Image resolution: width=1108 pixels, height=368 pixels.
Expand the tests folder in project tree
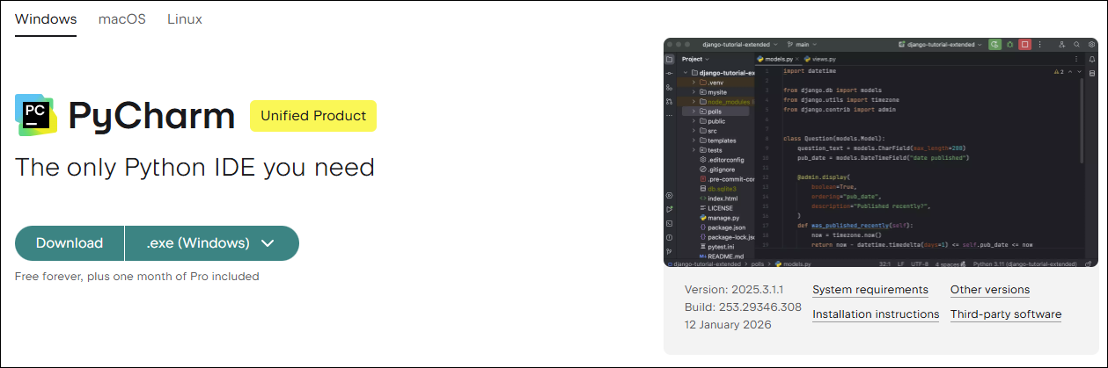693,150
